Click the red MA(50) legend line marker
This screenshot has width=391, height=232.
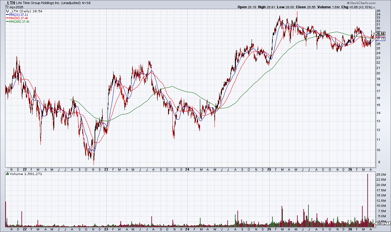point(7,18)
